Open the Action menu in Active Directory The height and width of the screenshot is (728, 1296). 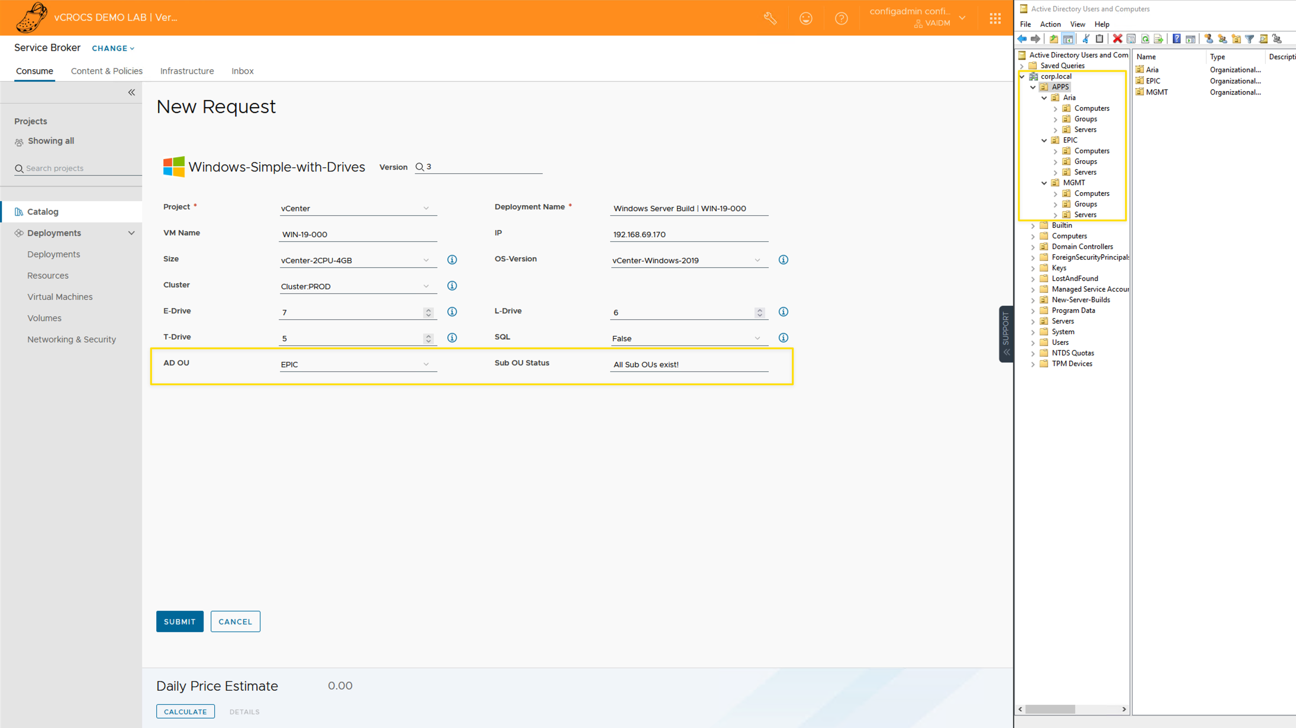pos(1050,24)
